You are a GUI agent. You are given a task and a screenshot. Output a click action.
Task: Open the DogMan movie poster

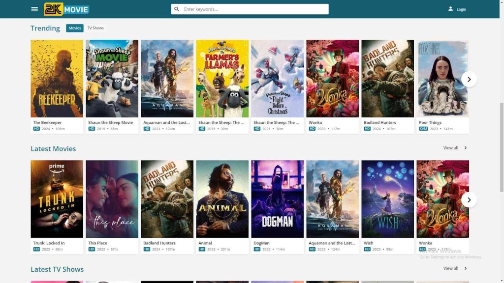(x=278, y=199)
